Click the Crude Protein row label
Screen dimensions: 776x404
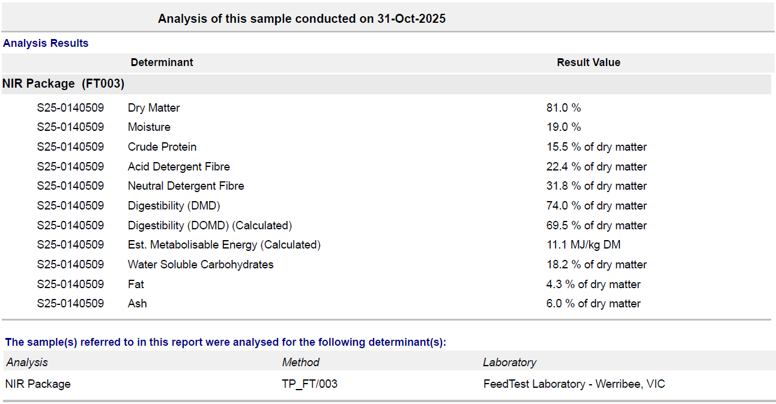click(162, 147)
